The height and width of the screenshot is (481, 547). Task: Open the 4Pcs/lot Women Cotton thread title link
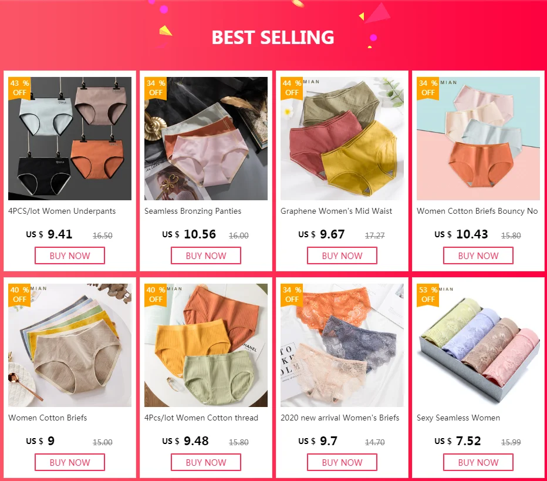pyautogui.click(x=201, y=418)
